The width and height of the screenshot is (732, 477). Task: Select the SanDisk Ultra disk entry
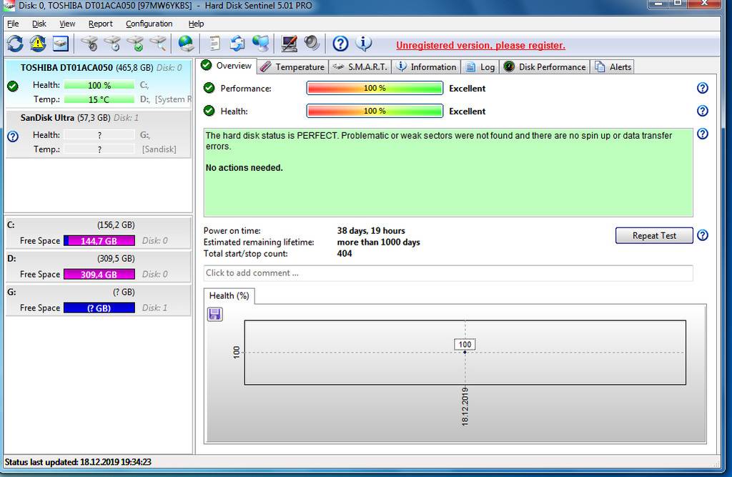click(98, 134)
